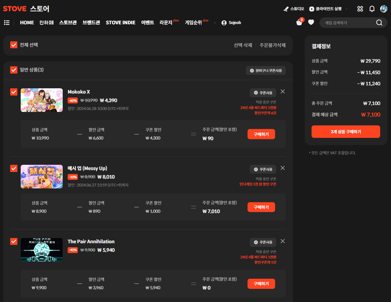
Task: Click the ₩ 29,790 product total
Action: [370, 61]
